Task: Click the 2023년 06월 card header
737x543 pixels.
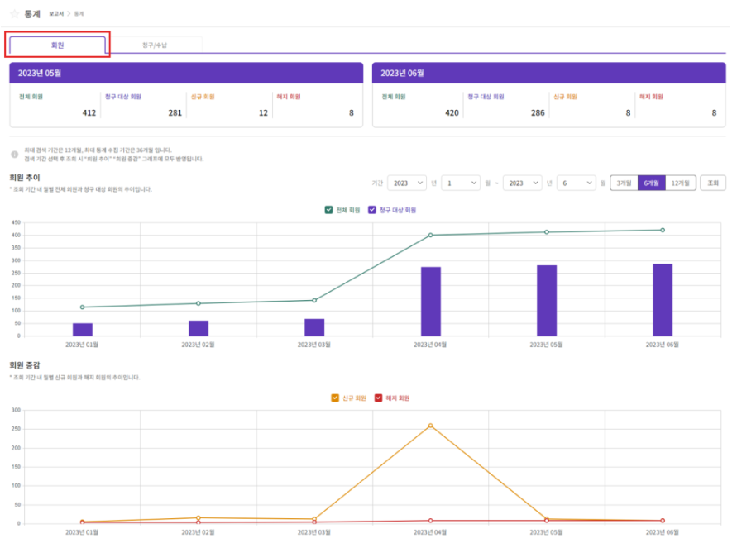Action: [549, 74]
